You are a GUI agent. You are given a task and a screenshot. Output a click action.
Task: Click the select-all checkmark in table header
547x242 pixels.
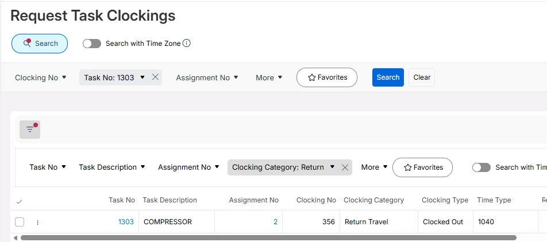20,201
